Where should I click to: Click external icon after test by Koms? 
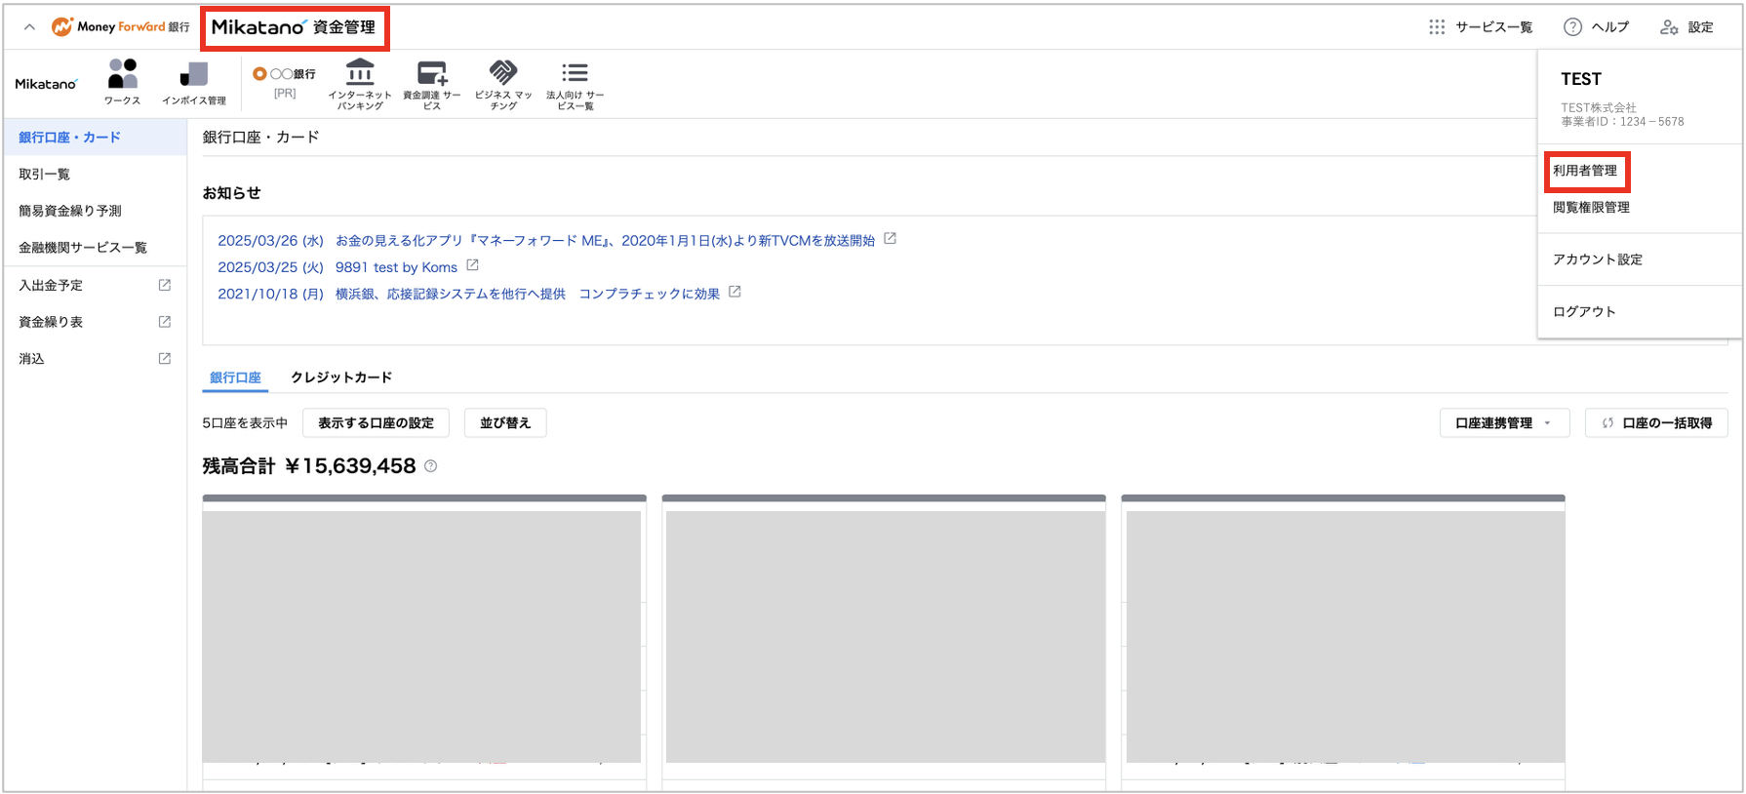tap(472, 265)
